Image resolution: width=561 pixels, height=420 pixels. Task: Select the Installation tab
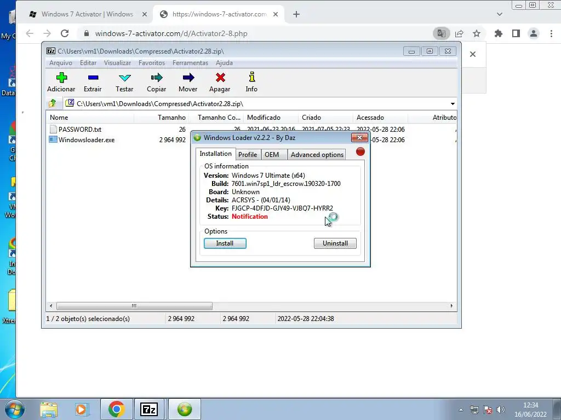pyautogui.click(x=215, y=154)
